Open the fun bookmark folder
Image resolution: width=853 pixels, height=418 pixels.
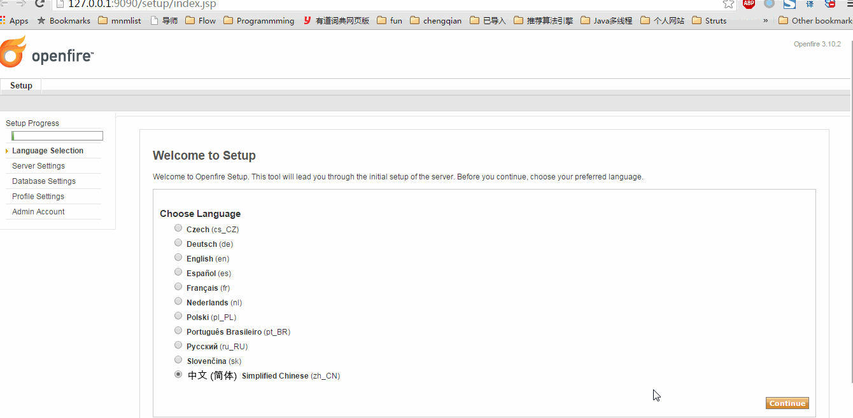coord(390,20)
